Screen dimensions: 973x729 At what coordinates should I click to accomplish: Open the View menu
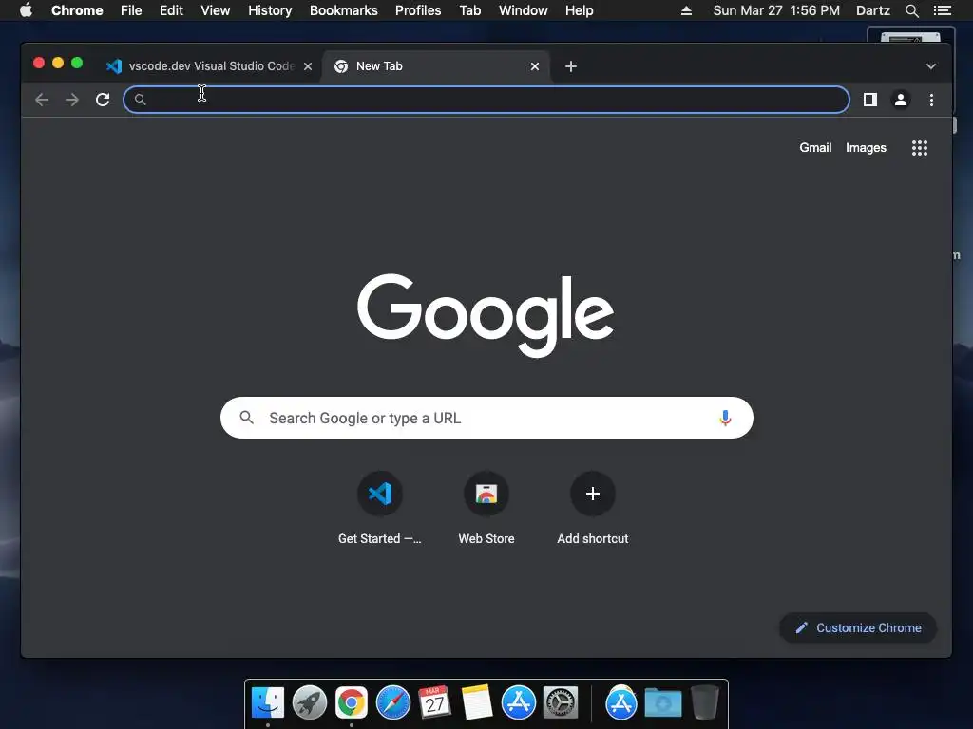tap(216, 10)
